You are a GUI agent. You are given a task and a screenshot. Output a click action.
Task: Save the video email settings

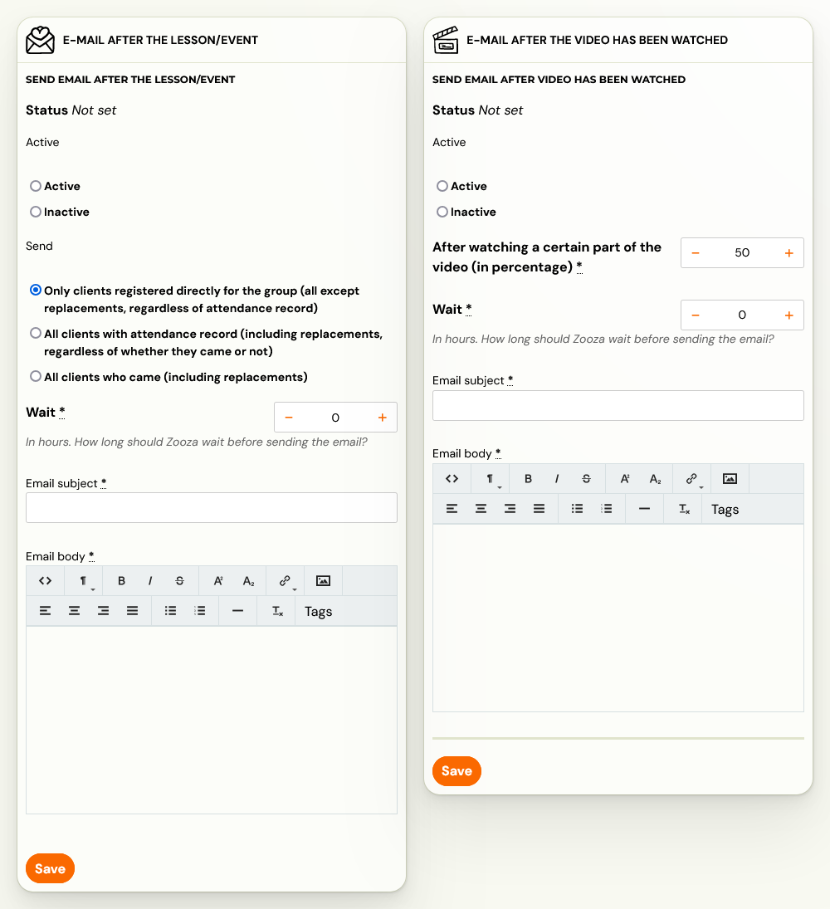[x=456, y=771]
